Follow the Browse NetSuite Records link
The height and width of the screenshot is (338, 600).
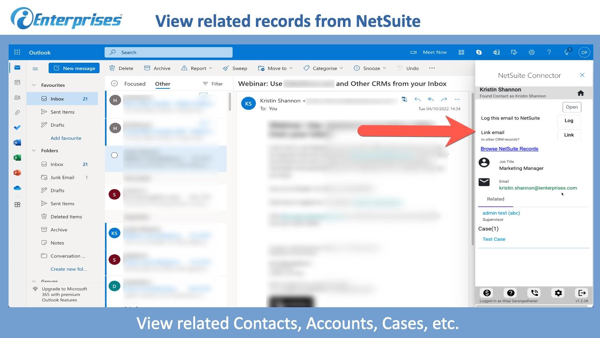(509, 149)
